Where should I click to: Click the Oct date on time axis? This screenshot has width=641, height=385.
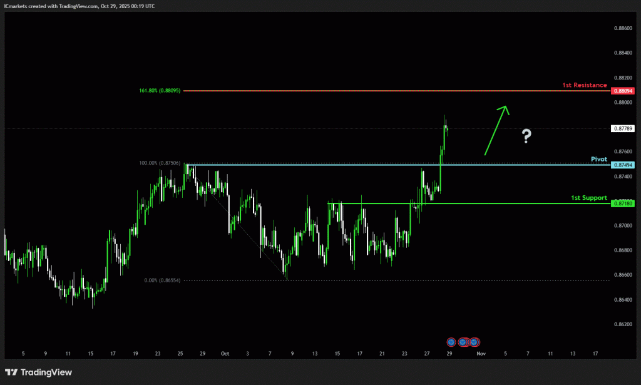pos(225,354)
